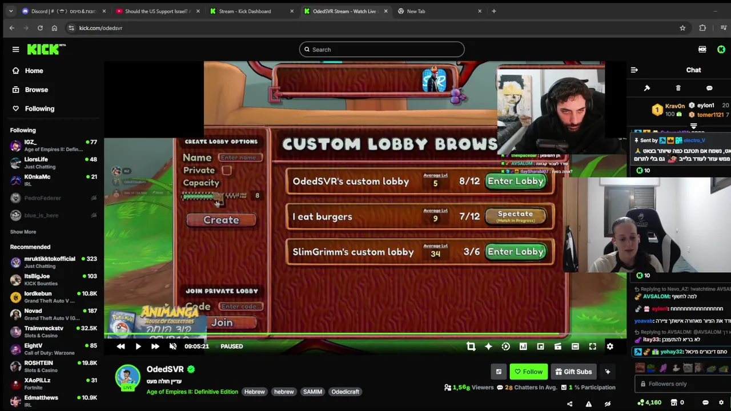Follow OdedSVR channel
Screen dimensions: 731x411
[529, 372]
